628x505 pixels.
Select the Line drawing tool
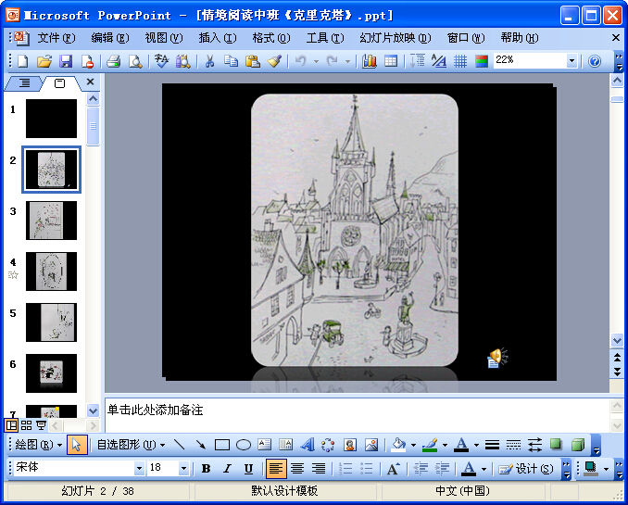click(180, 445)
